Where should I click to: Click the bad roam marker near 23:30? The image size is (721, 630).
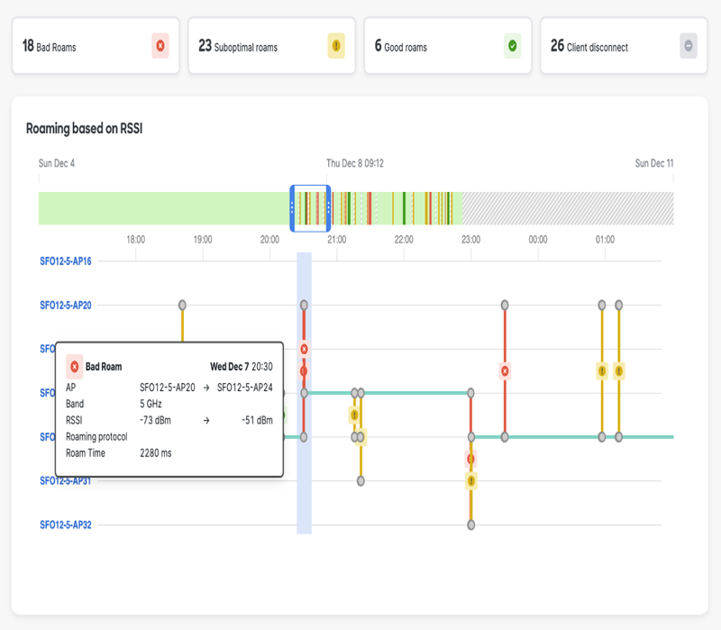pos(505,370)
